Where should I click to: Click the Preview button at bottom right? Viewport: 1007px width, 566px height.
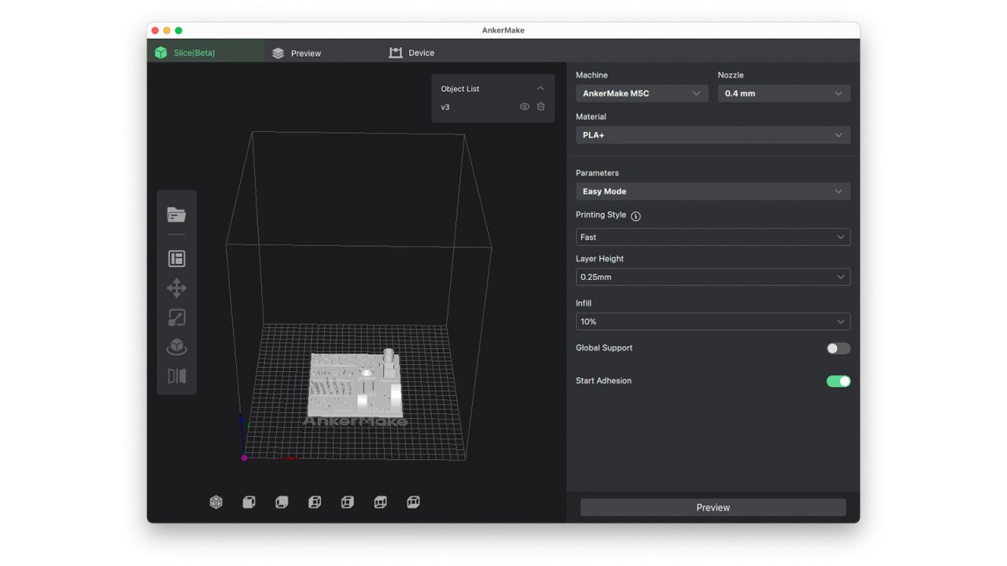tap(713, 508)
